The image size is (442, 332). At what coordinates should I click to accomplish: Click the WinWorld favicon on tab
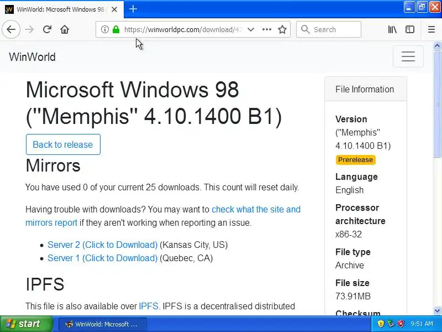9,9
